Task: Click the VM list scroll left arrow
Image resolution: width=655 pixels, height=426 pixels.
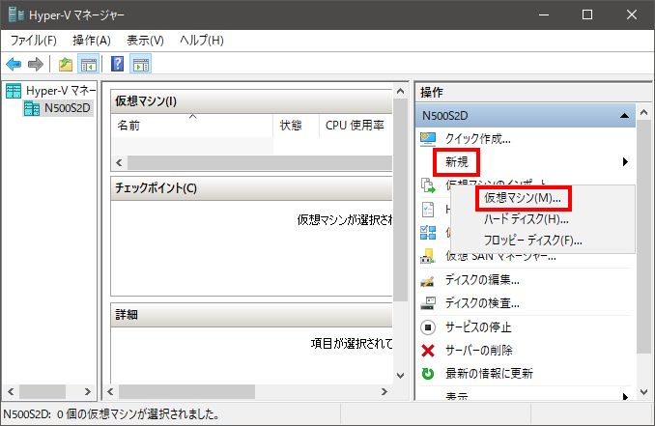Action: 119,163
